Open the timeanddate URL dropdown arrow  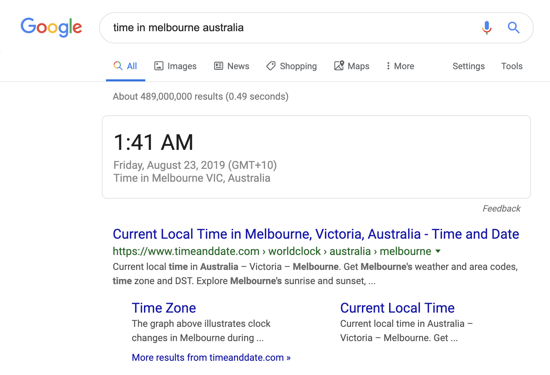[x=438, y=251]
